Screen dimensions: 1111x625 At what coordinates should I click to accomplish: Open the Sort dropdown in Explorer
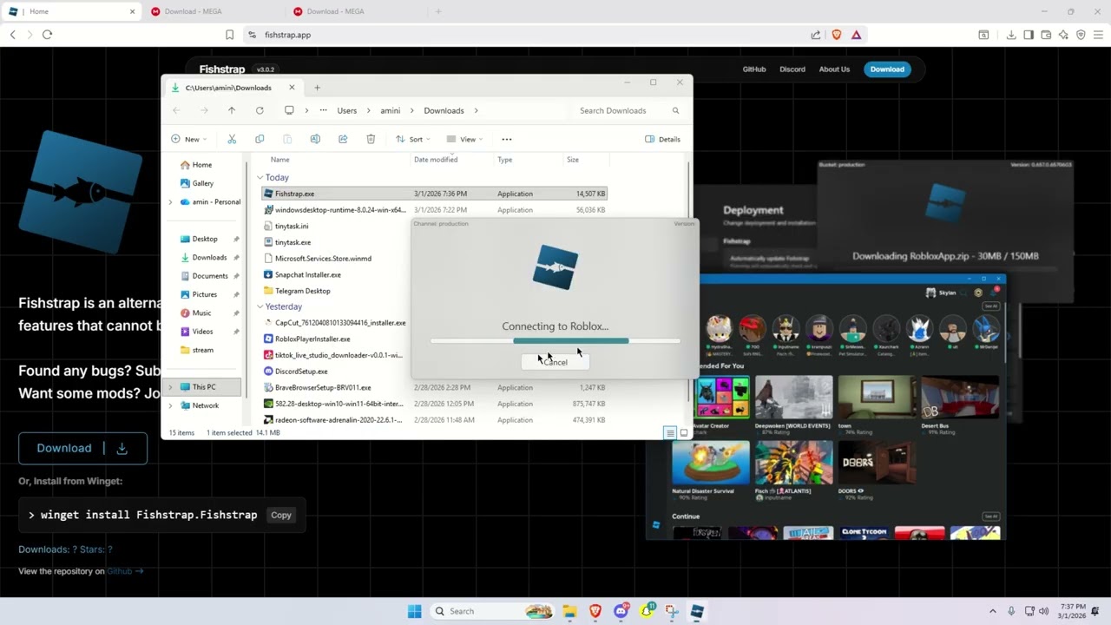click(412, 139)
